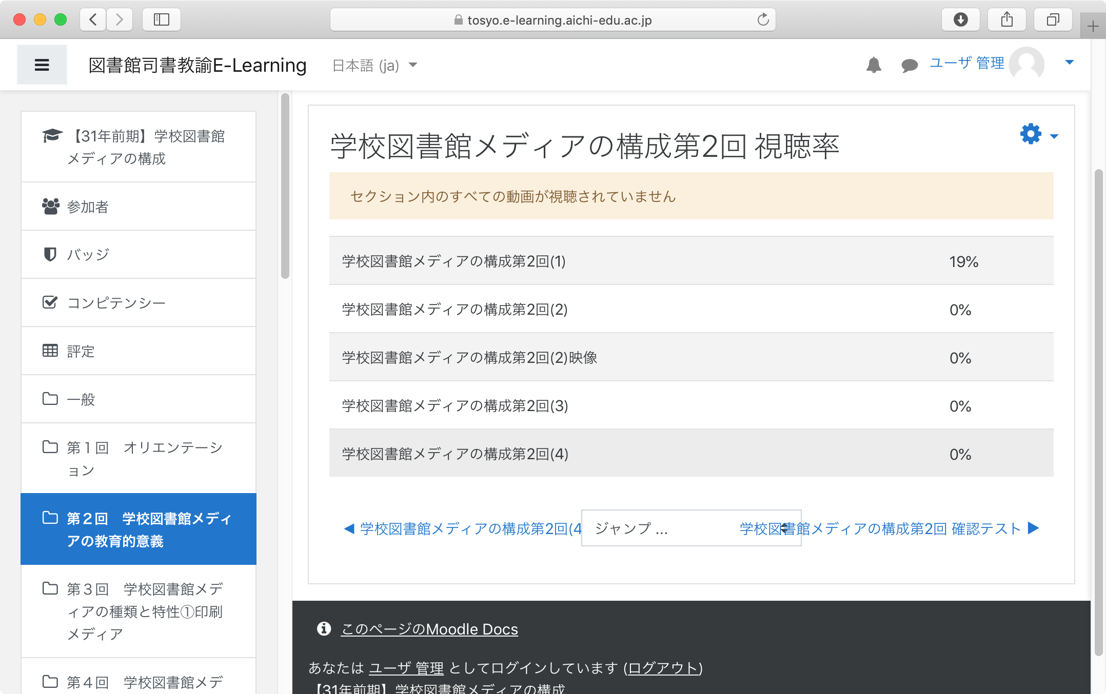Screen dimensions: 1106x694
Task: Expand the user menu dropdown arrow
Action: (x=1070, y=63)
